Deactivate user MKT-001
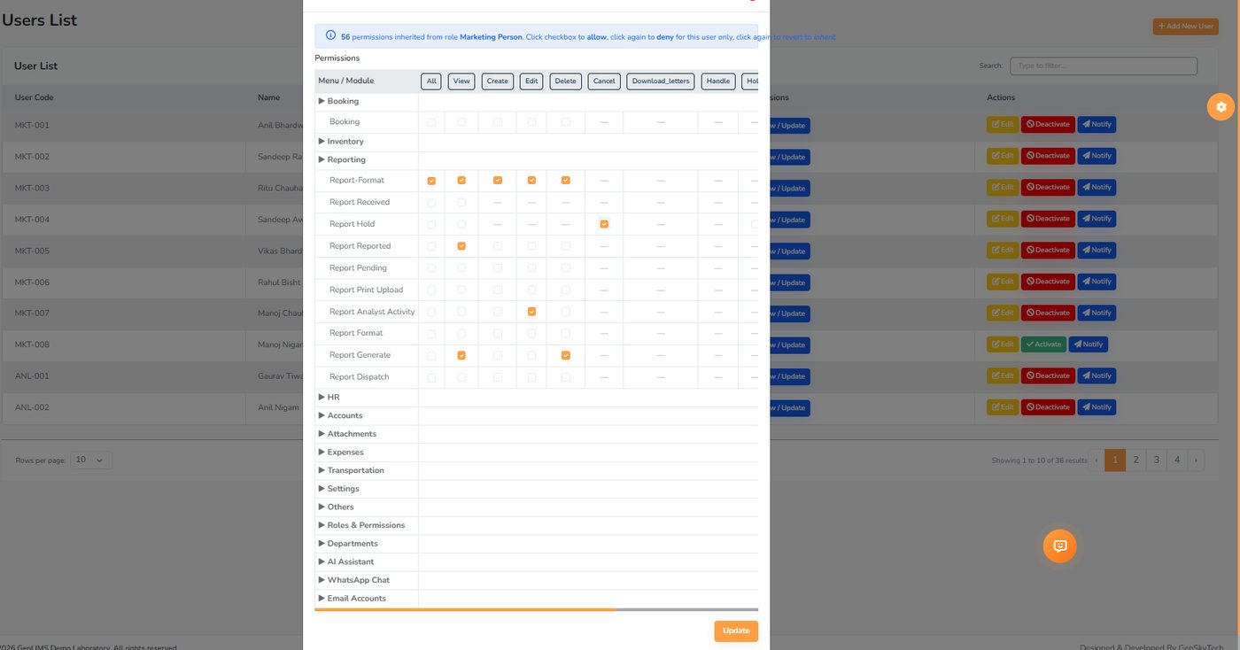1240x650 pixels. click(1048, 125)
